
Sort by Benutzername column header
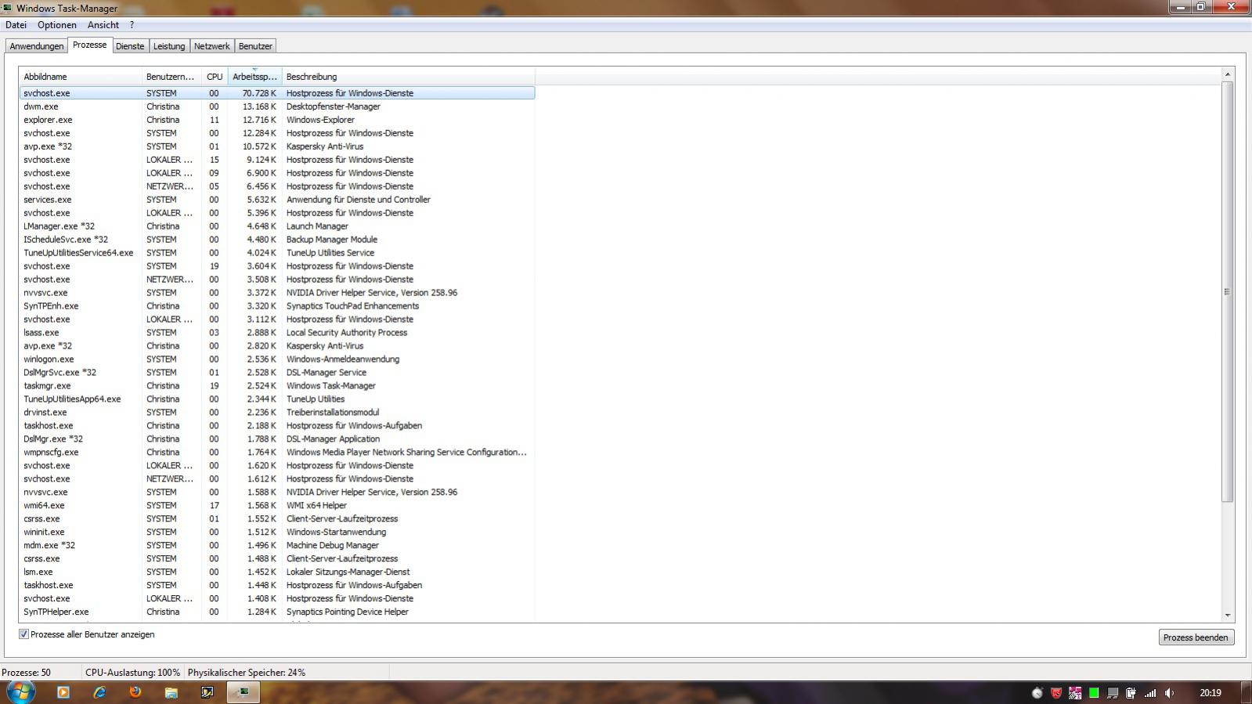(171, 77)
